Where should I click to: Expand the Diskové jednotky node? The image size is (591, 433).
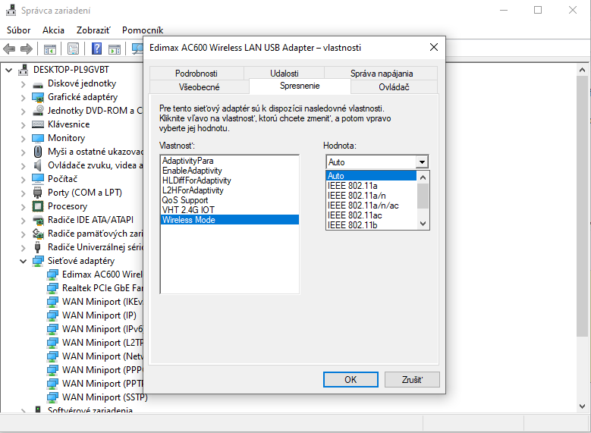(23, 84)
